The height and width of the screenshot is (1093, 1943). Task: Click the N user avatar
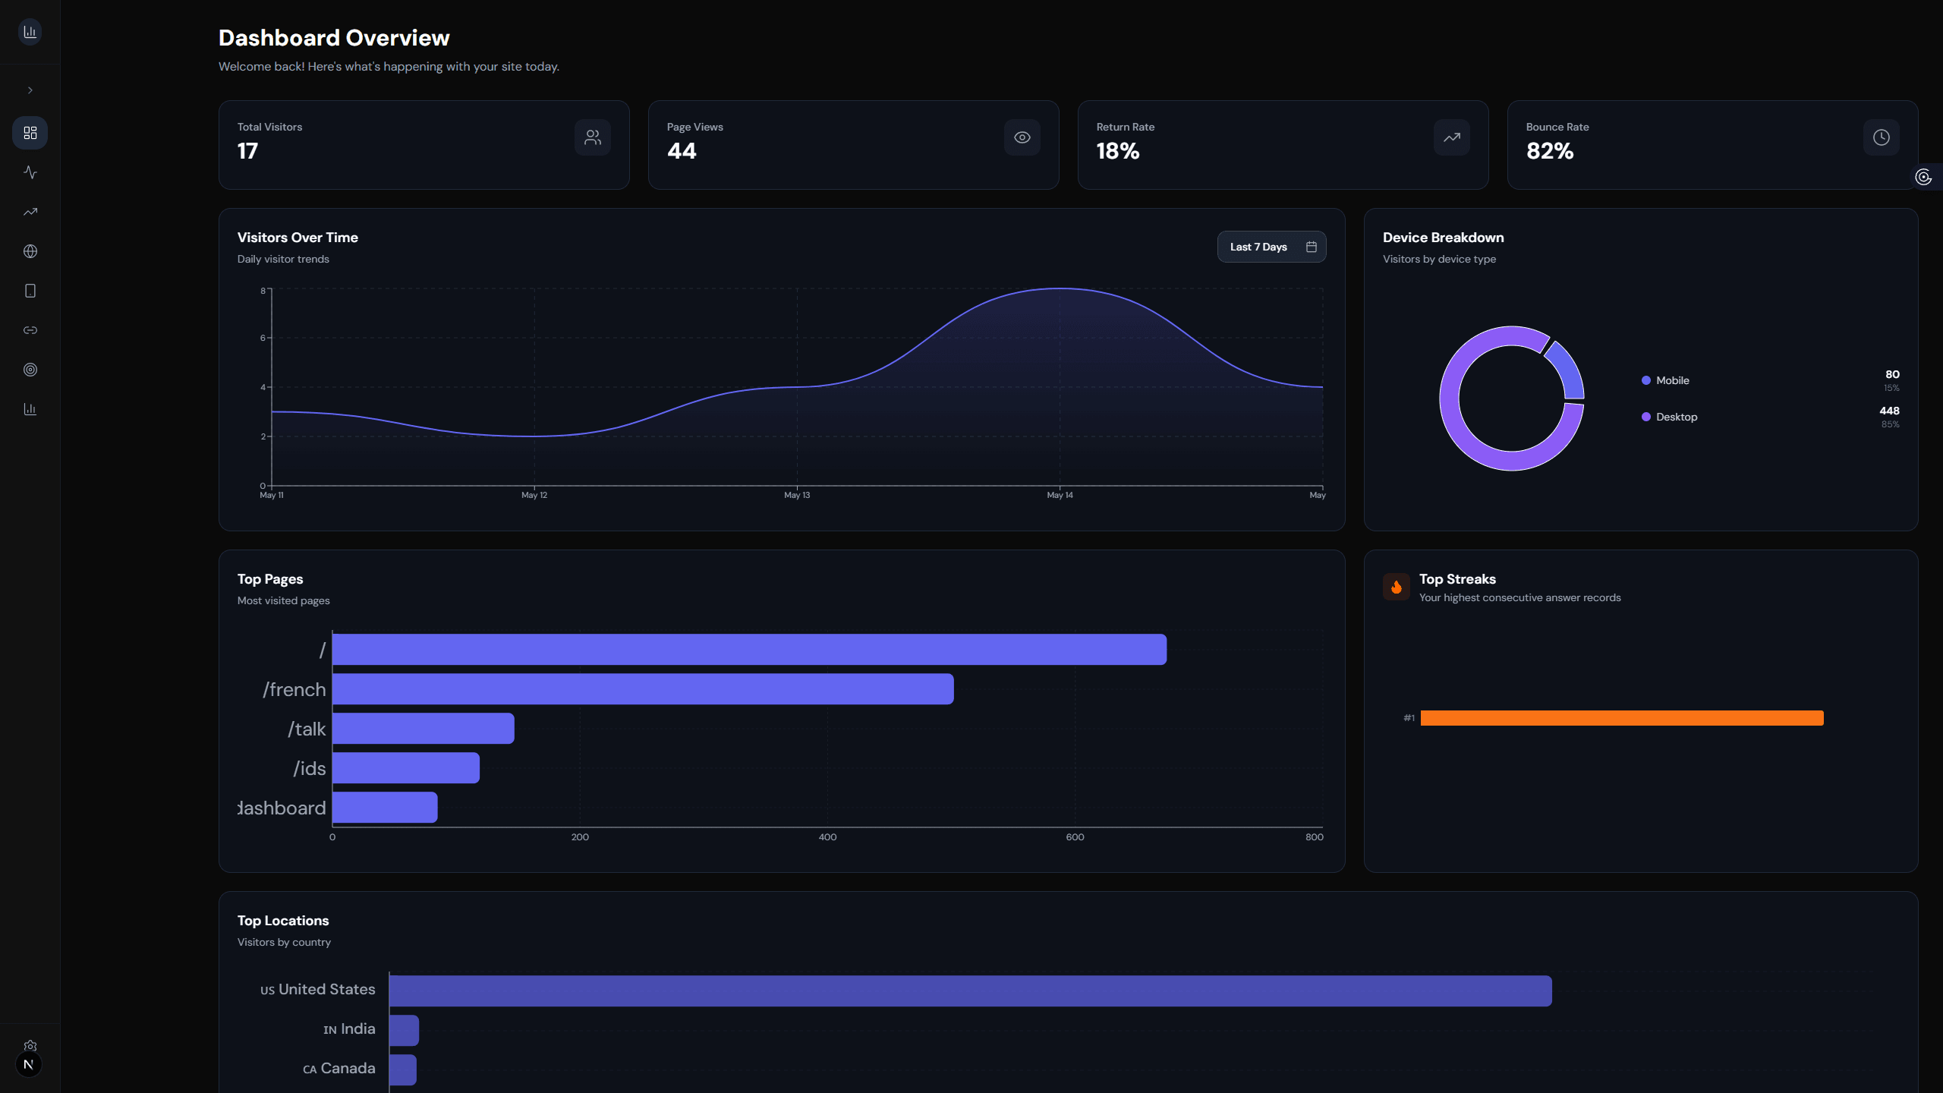click(x=29, y=1065)
